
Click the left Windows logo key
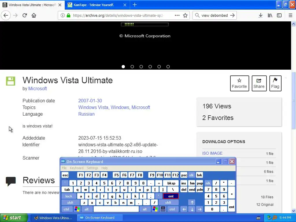[x=77, y=209]
